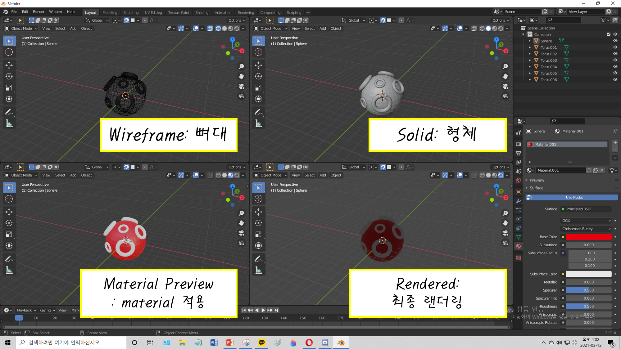Viewport: 621px width, 349px height.
Task: Open the Render menu
Action: (39, 12)
